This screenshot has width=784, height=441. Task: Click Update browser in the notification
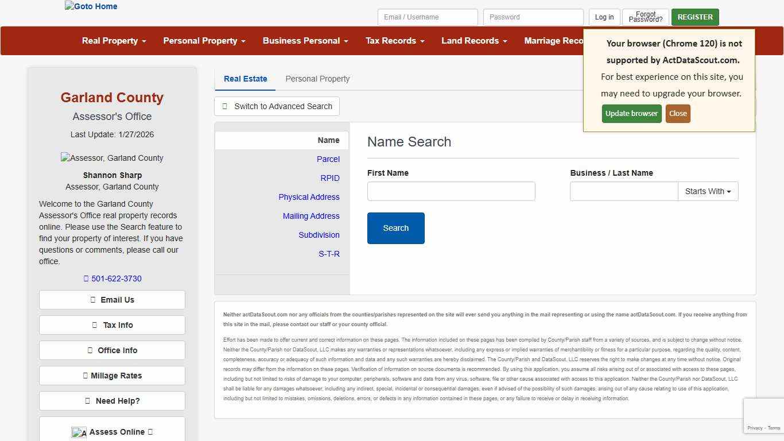tap(631, 113)
